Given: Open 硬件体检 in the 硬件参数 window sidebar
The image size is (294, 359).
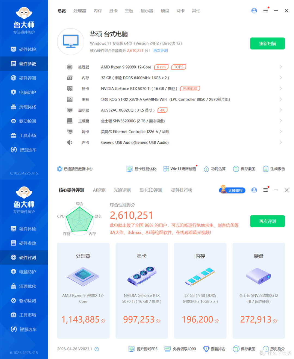Looking at the screenshot, I should click(24, 49).
